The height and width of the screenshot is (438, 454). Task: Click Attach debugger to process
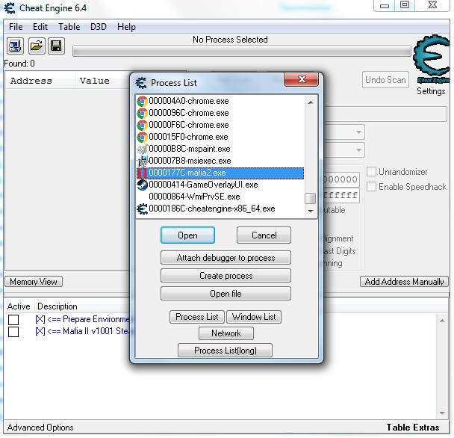click(x=226, y=258)
